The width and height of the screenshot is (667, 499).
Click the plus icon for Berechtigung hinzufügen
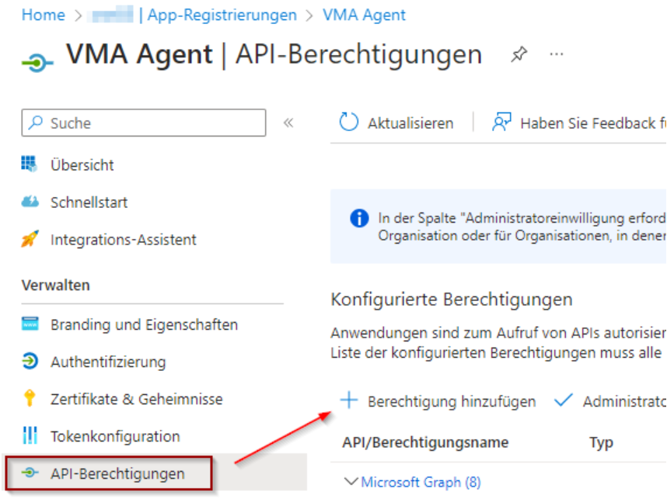pyautogui.click(x=349, y=400)
